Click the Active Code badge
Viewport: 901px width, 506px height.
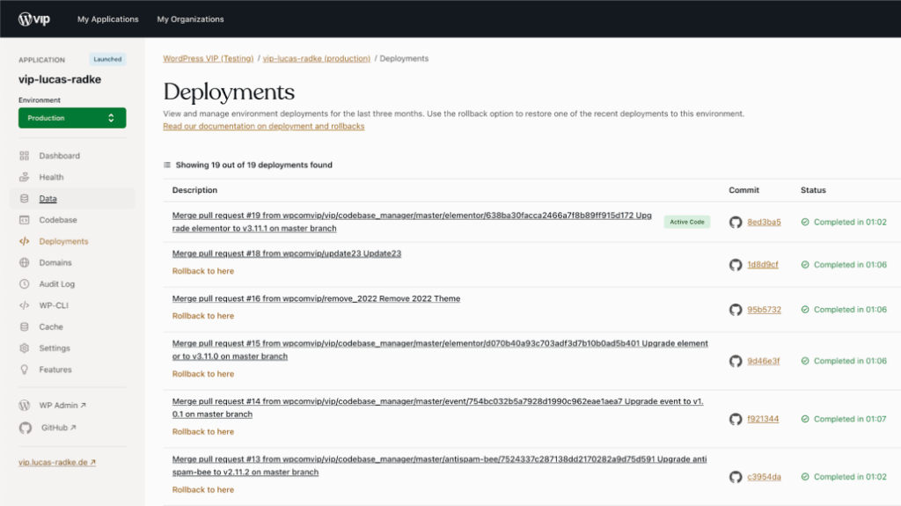click(686, 222)
